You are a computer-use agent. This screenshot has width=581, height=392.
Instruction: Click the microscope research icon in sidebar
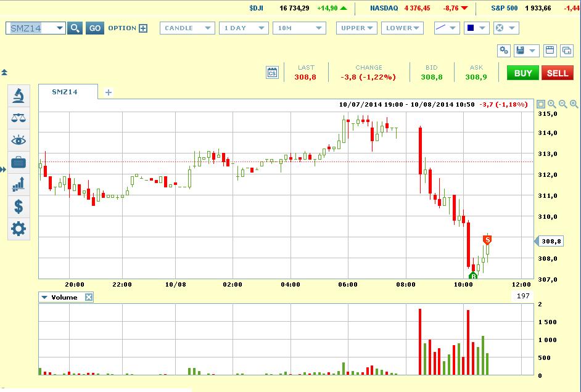pyautogui.click(x=19, y=96)
